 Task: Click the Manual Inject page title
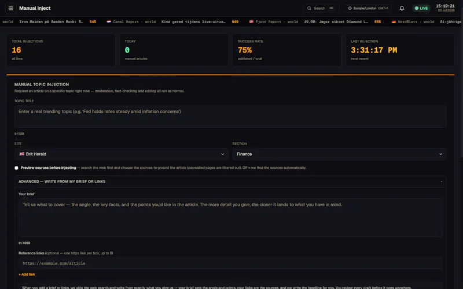(x=35, y=8)
